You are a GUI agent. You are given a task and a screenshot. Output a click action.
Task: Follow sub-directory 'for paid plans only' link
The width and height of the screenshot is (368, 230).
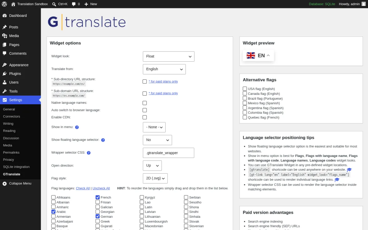pyautogui.click(x=163, y=82)
